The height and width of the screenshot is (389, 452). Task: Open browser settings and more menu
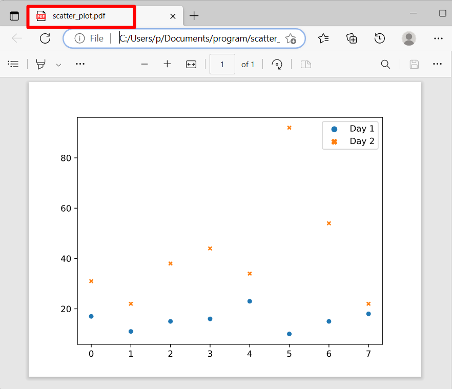coord(438,38)
